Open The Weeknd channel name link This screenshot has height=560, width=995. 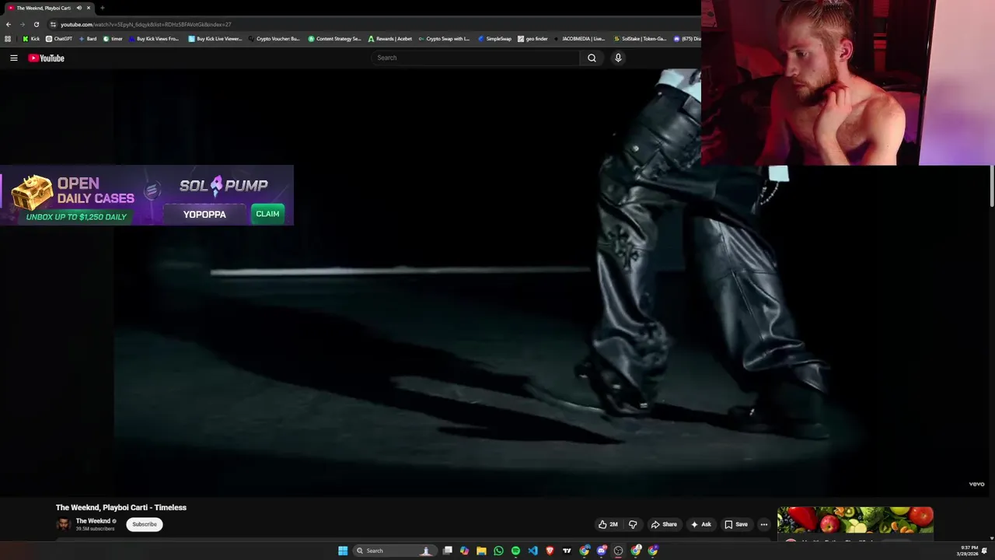point(93,521)
